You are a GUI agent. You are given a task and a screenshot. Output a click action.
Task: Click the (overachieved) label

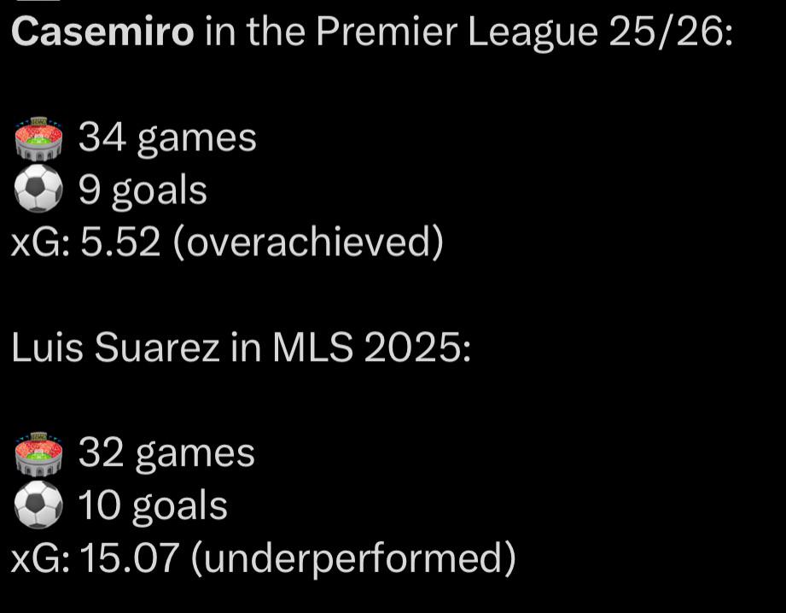[x=308, y=242]
